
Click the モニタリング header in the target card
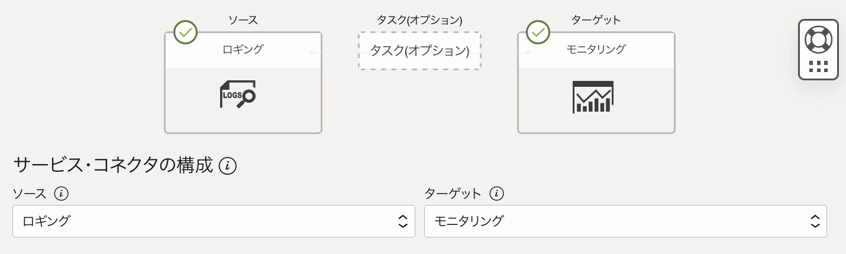click(596, 50)
